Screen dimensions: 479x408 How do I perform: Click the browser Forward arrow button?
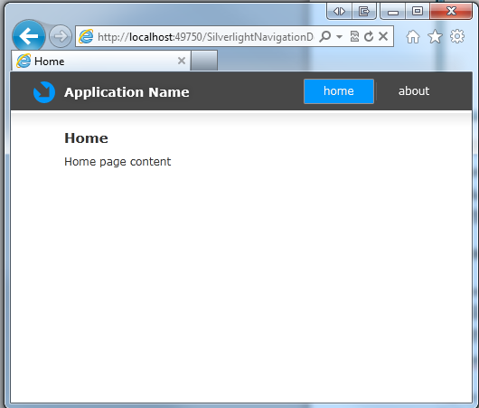pos(61,36)
